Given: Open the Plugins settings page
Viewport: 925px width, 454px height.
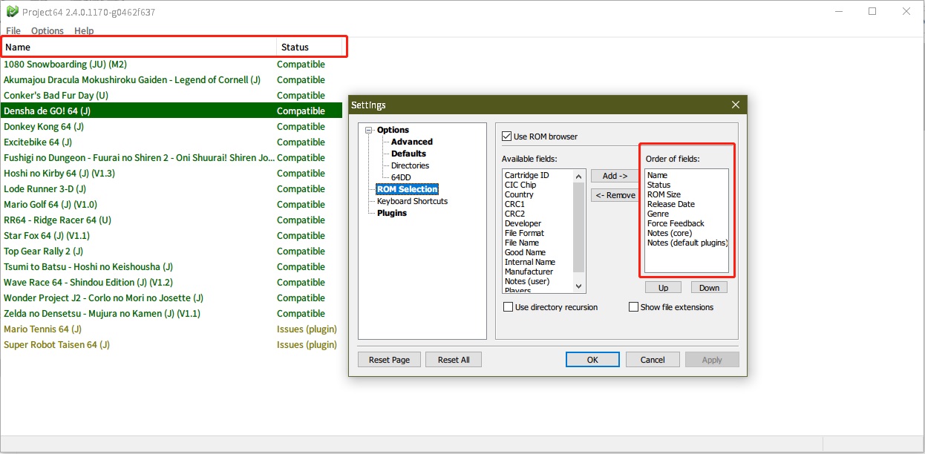Looking at the screenshot, I should coord(392,213).
